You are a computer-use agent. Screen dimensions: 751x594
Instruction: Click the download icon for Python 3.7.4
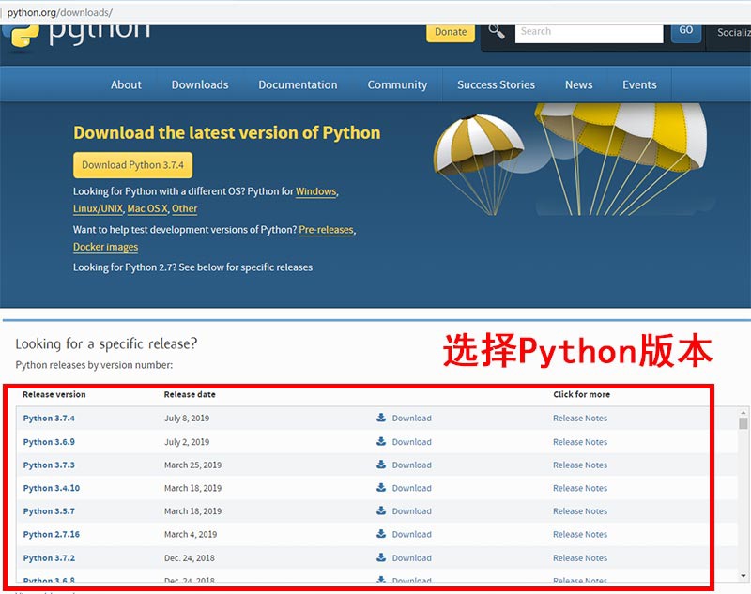pos(380,418)
